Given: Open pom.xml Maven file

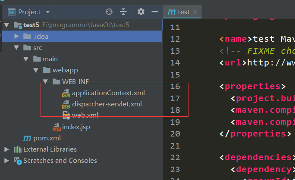Looking at the screenshot, I should 47,138.
